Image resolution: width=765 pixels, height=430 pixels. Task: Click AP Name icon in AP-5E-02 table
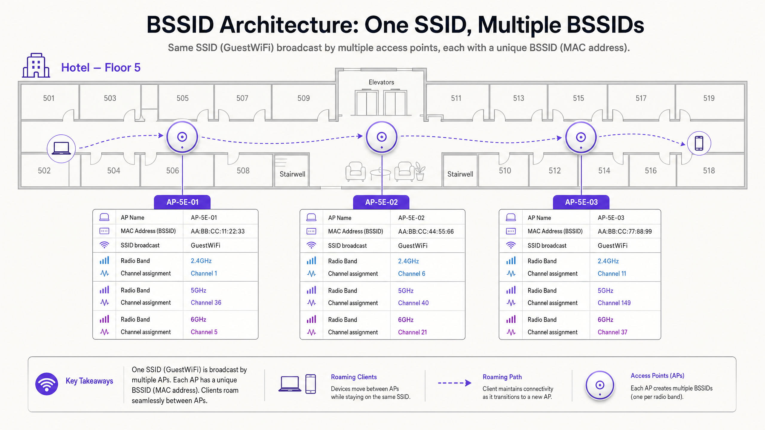click(x=311, y=218)
